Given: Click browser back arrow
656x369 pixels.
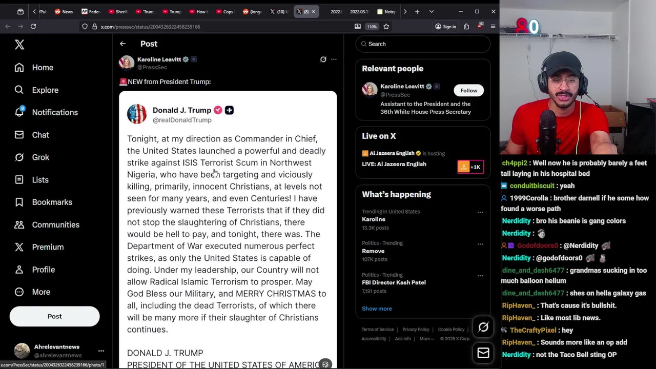Looking at the screenshot, I should coord(8,27).
